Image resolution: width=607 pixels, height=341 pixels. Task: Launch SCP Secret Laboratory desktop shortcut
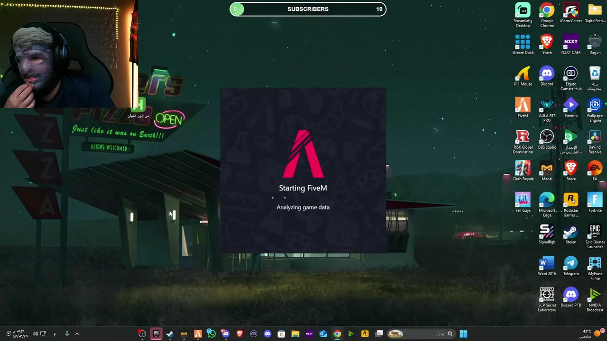pos(547,299)
